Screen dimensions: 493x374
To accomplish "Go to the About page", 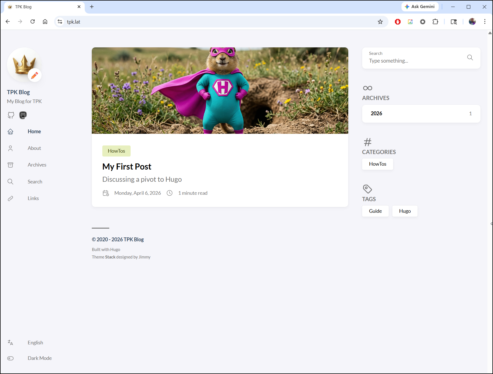I will (34, 148).
